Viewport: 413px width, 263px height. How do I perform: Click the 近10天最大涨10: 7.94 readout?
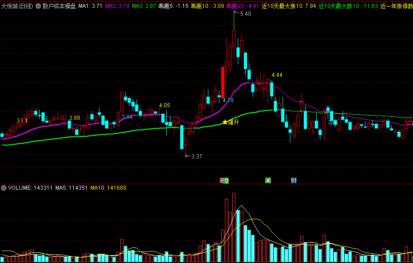(289, 6)
